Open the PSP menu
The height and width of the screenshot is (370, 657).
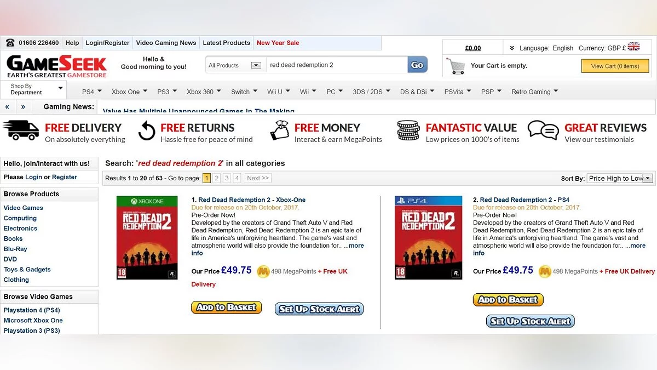(491, 92)
